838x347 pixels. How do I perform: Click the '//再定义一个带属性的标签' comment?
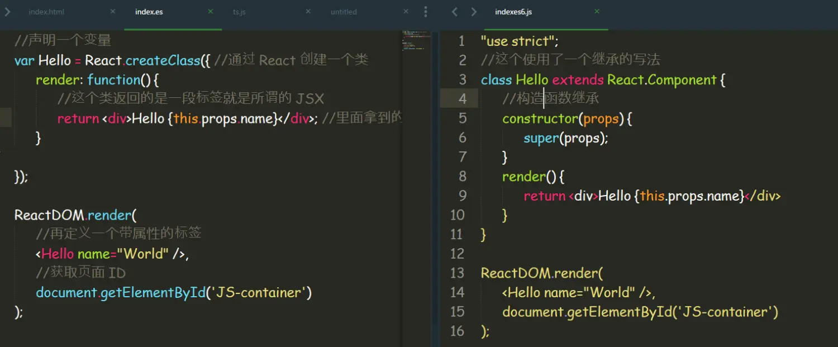tap(118, 234)
